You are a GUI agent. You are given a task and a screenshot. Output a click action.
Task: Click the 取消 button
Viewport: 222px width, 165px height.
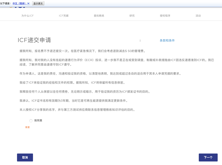25,157
